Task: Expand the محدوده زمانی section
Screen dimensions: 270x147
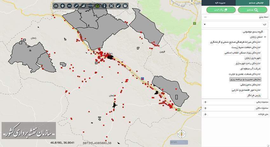Action: (205, 102)
